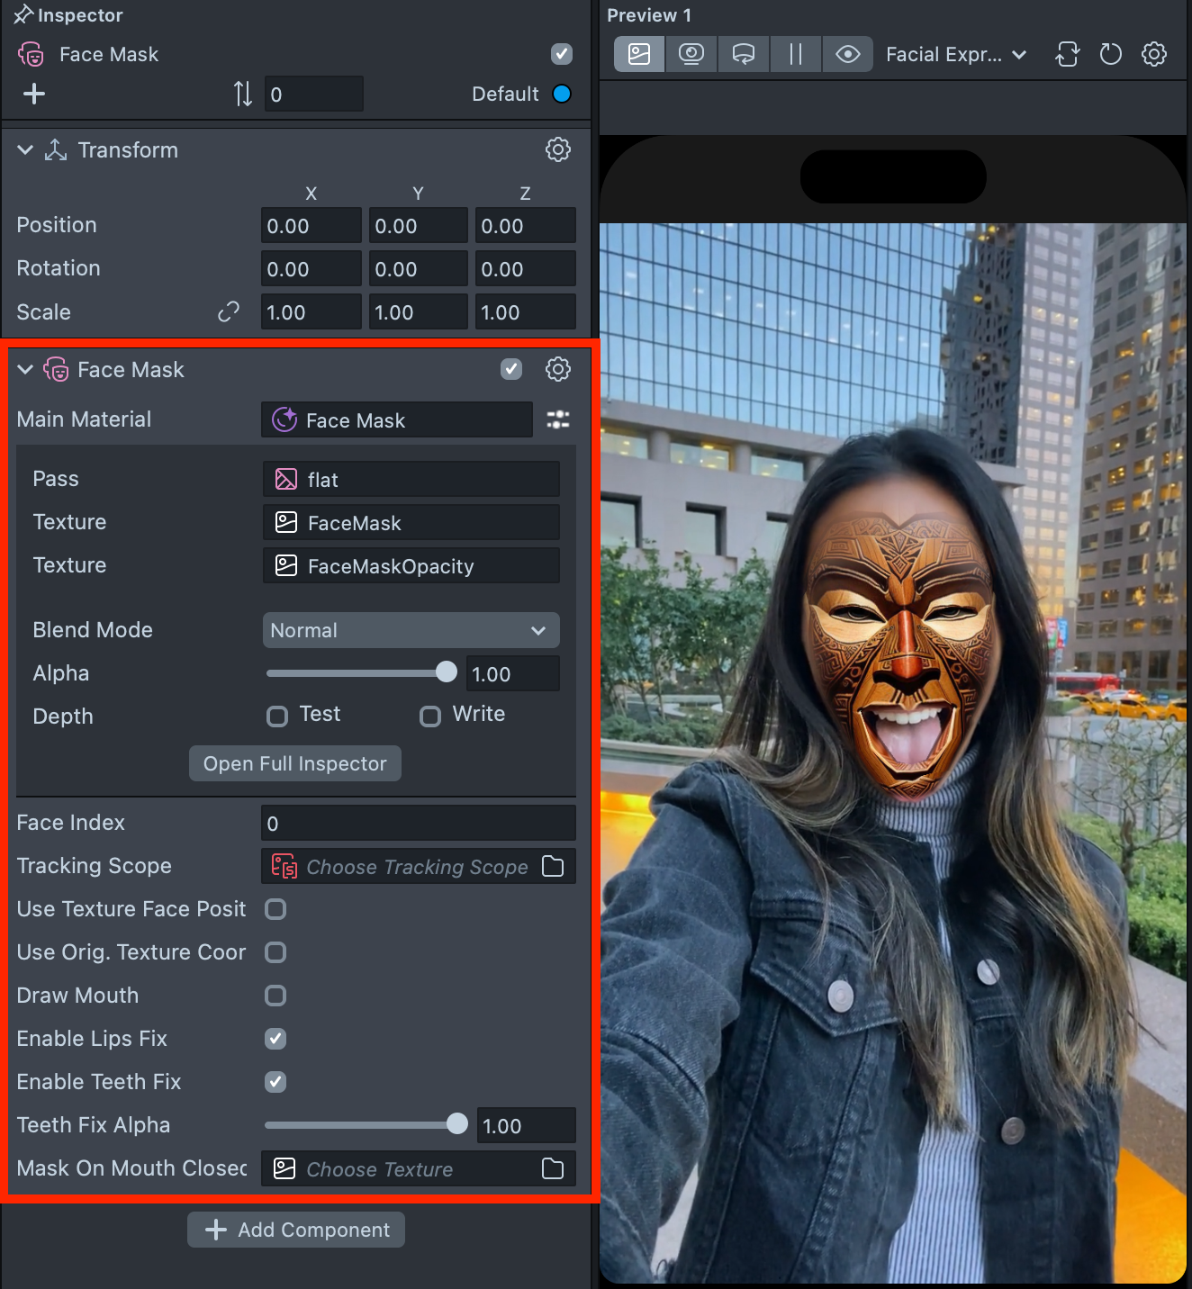Browse folder for Mask On Mouth Closed texture
Screen dimensions: 1192x1289
coord(553,1168)
